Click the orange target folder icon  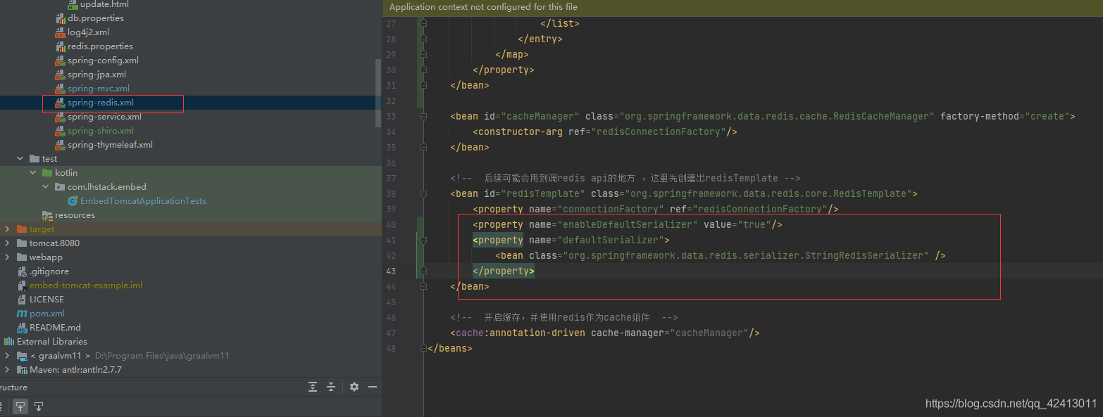tap(22, 229)
